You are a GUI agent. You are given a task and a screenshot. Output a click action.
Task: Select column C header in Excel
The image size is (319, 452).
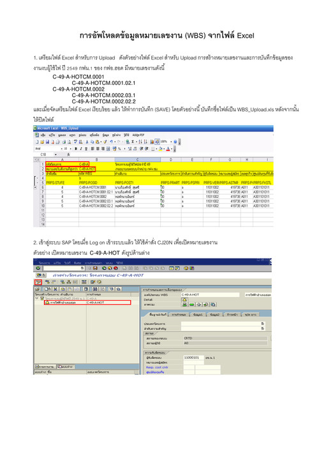pos(137,160)
